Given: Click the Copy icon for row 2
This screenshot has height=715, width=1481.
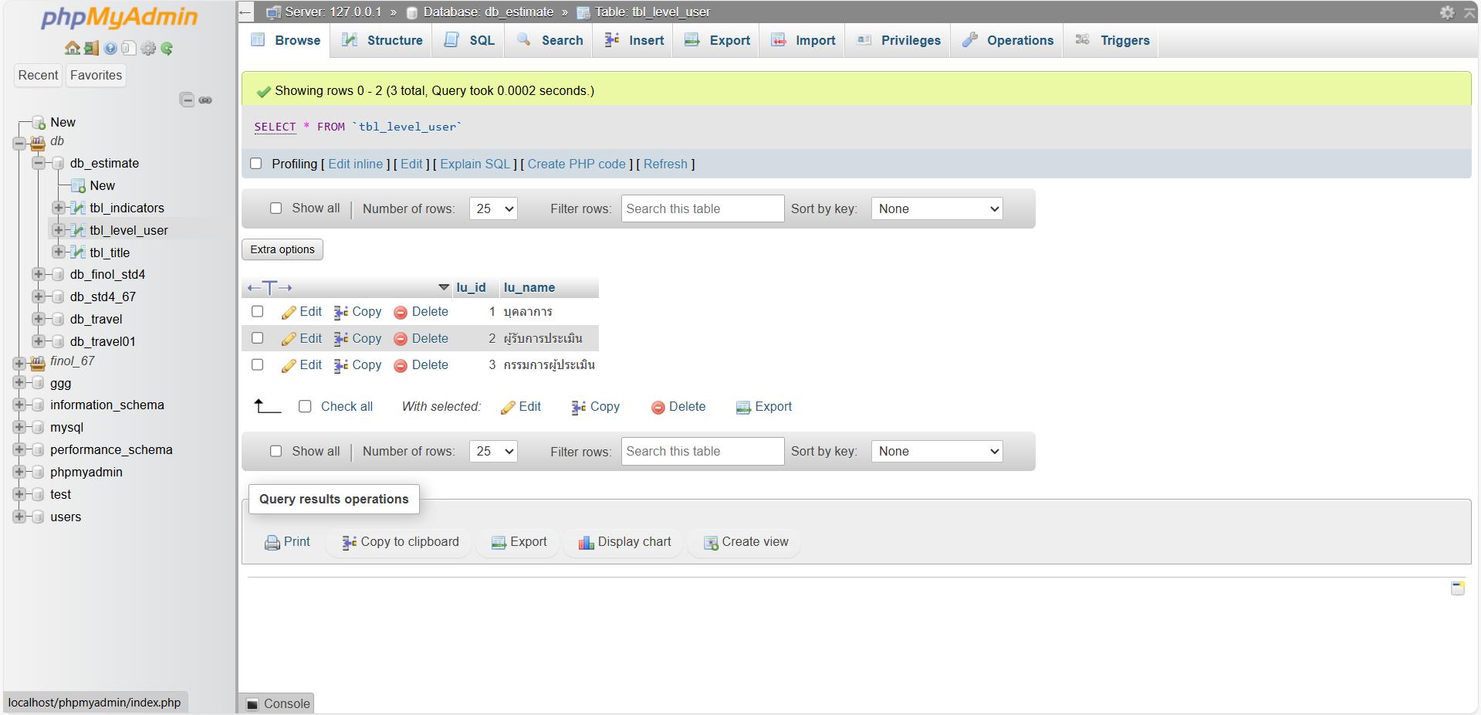Looking at the screenshot, I should [340, 339].
